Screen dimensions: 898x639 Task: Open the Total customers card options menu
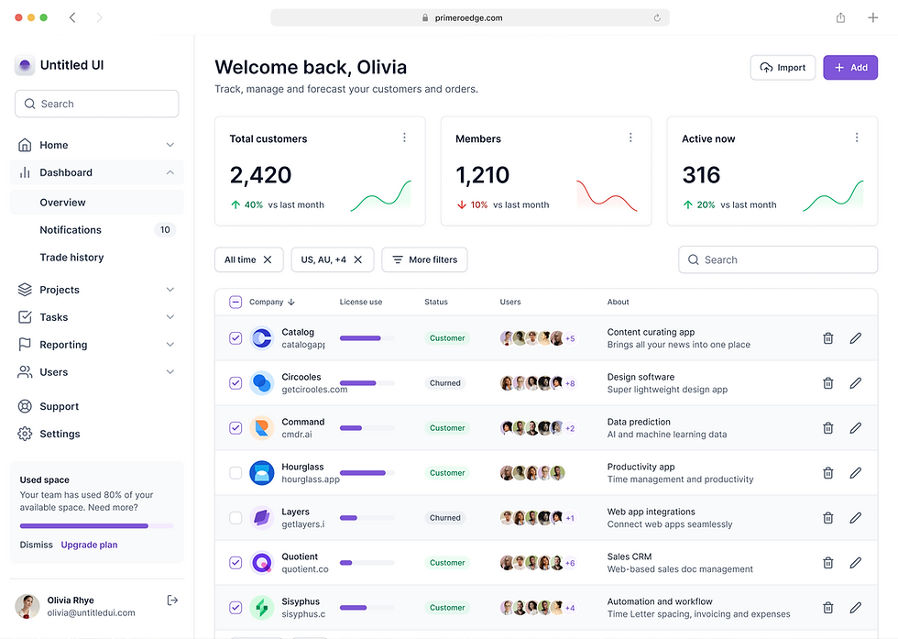(404, 138)
